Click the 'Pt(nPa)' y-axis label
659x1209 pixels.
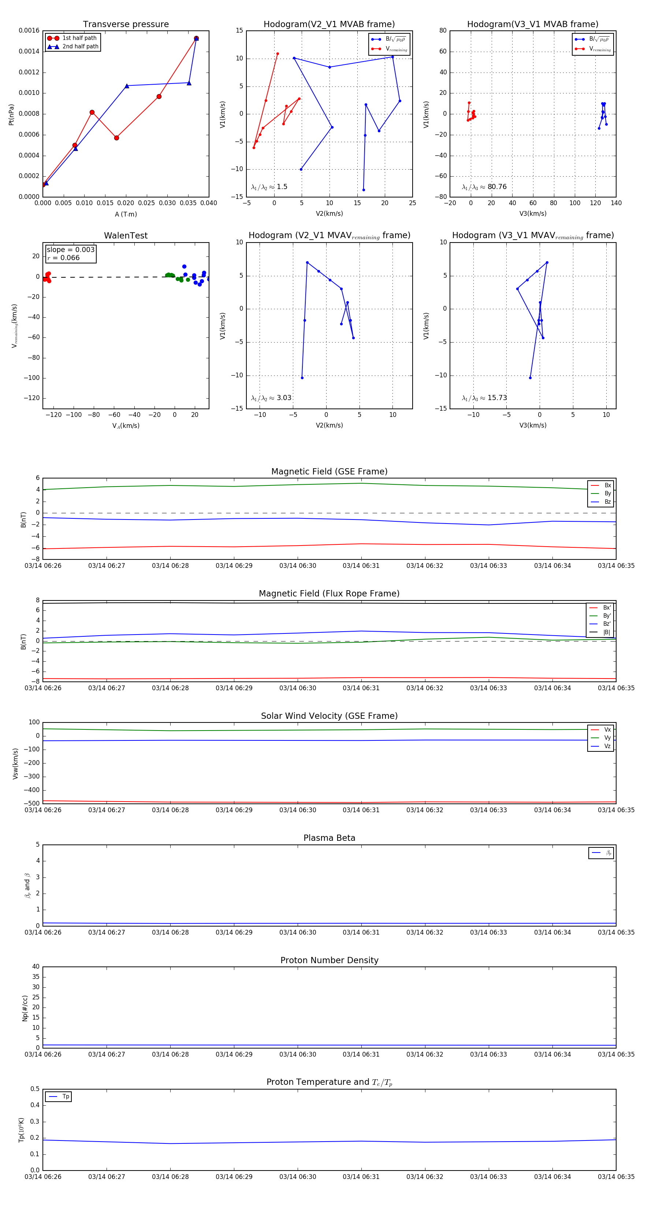(x=11, y=114)
